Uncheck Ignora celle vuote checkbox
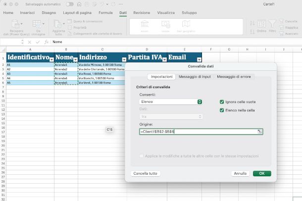Viewport: 302px width, 201px height. 222,101
